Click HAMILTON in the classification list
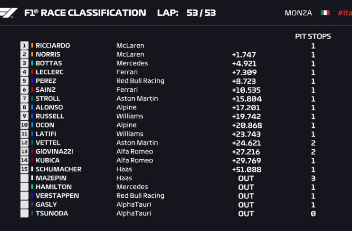 coord(54,187)
